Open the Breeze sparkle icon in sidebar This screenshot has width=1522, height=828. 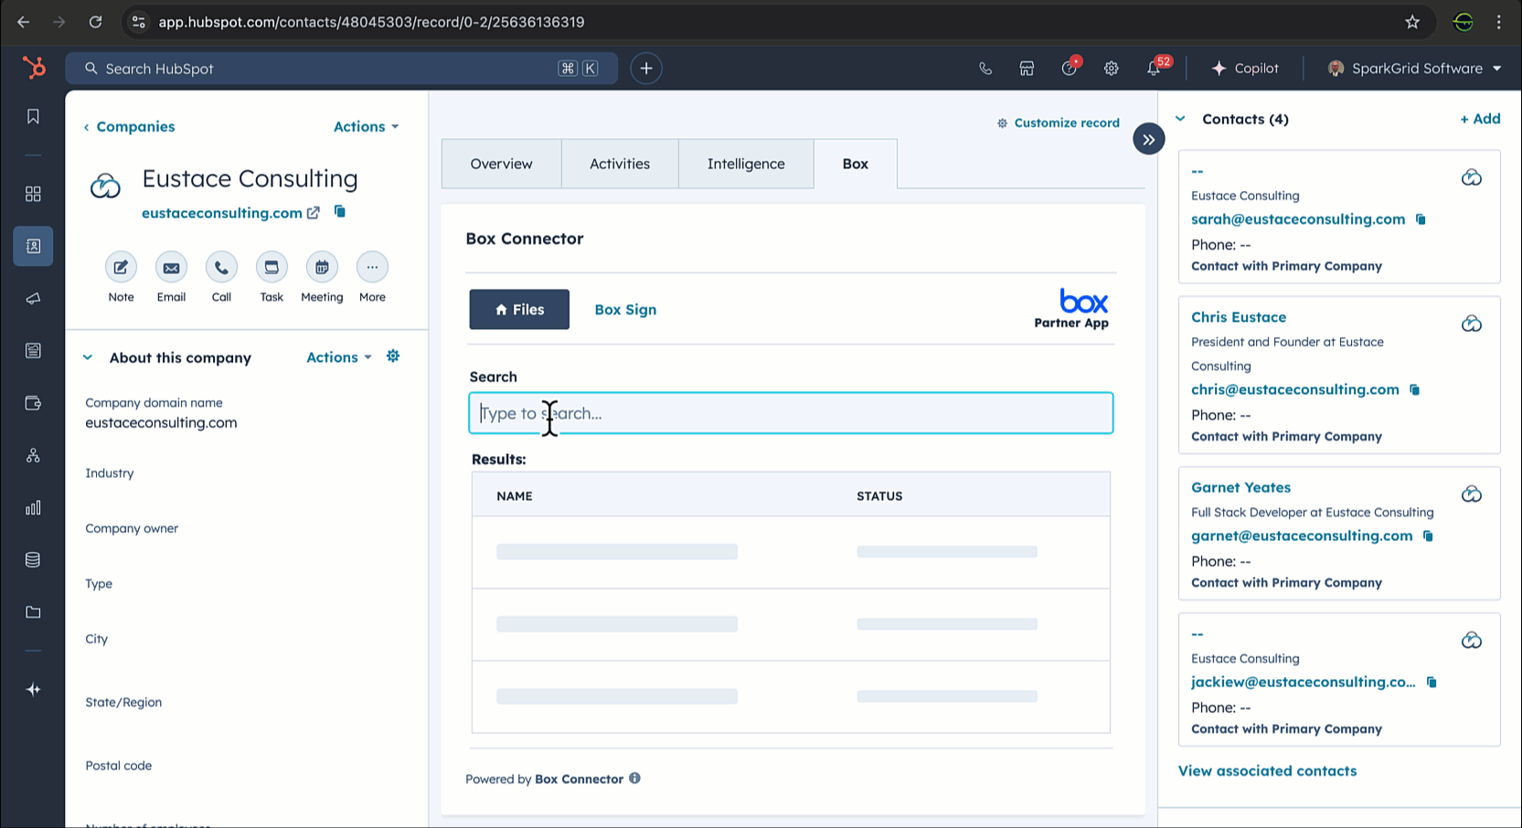(33, 690)
